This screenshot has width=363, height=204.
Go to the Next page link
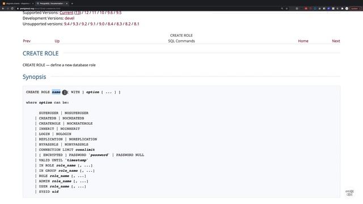coord(336,41)
